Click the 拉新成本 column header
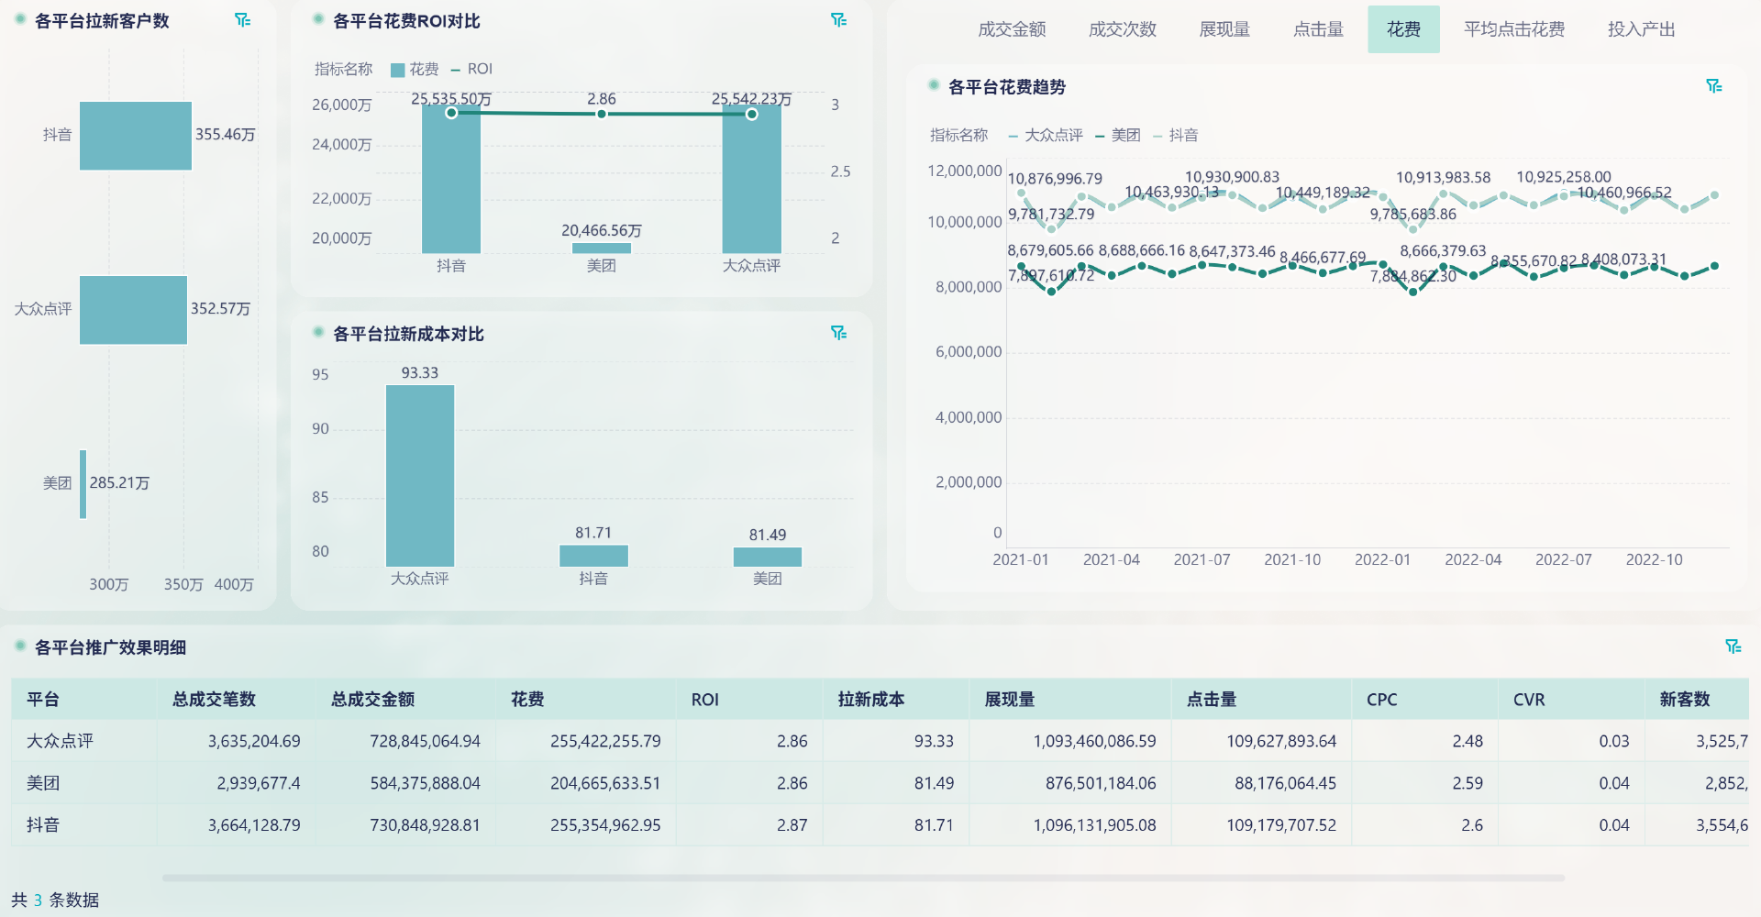The height and width of the screenshot is (917, 1761). 870,700
